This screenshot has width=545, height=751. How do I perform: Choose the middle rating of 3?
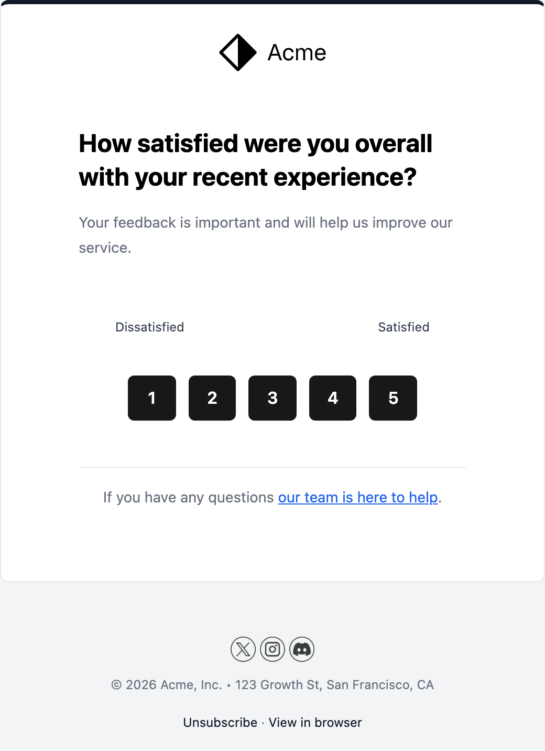point(272,398)
